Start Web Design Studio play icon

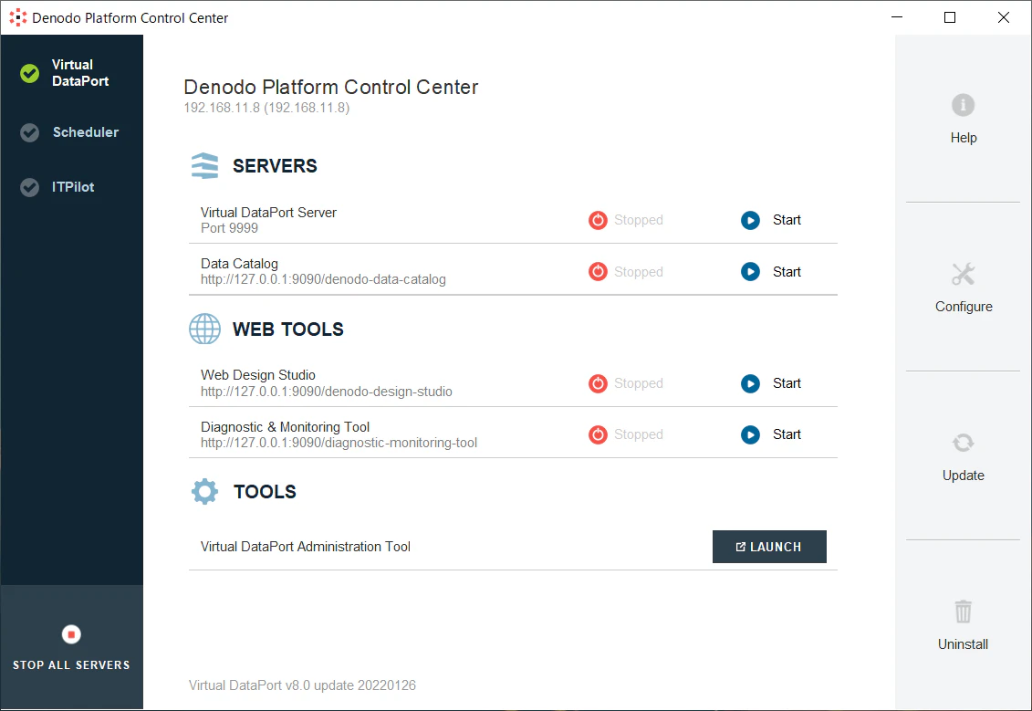click(750, 383)
